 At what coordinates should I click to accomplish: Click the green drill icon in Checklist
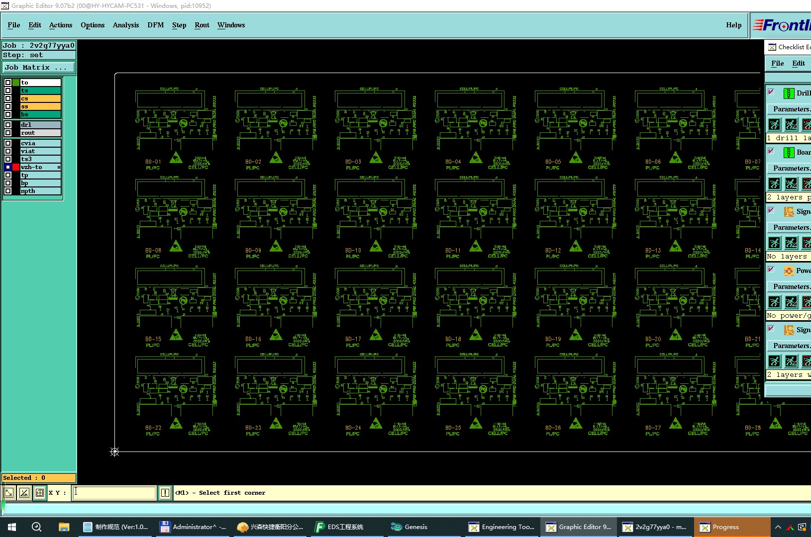click(789, 93)
